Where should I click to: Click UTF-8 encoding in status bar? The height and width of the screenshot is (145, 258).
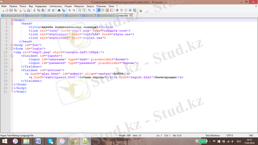pyautogui.click(x=230, y=135)
